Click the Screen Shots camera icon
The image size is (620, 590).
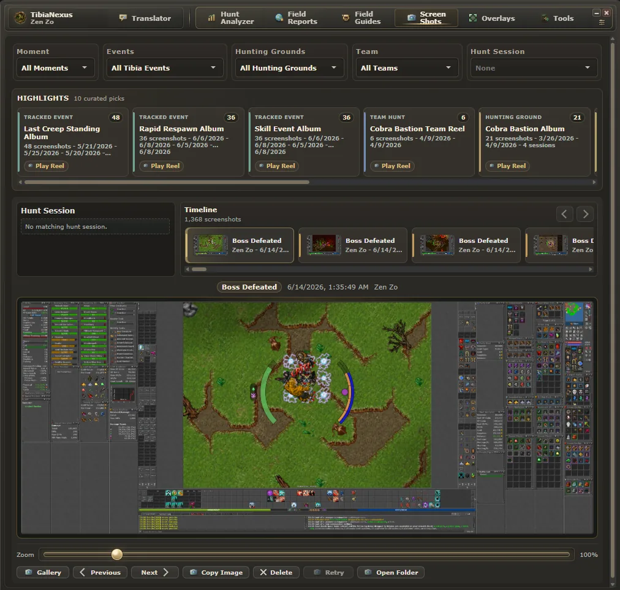click(x=411, y=18)
